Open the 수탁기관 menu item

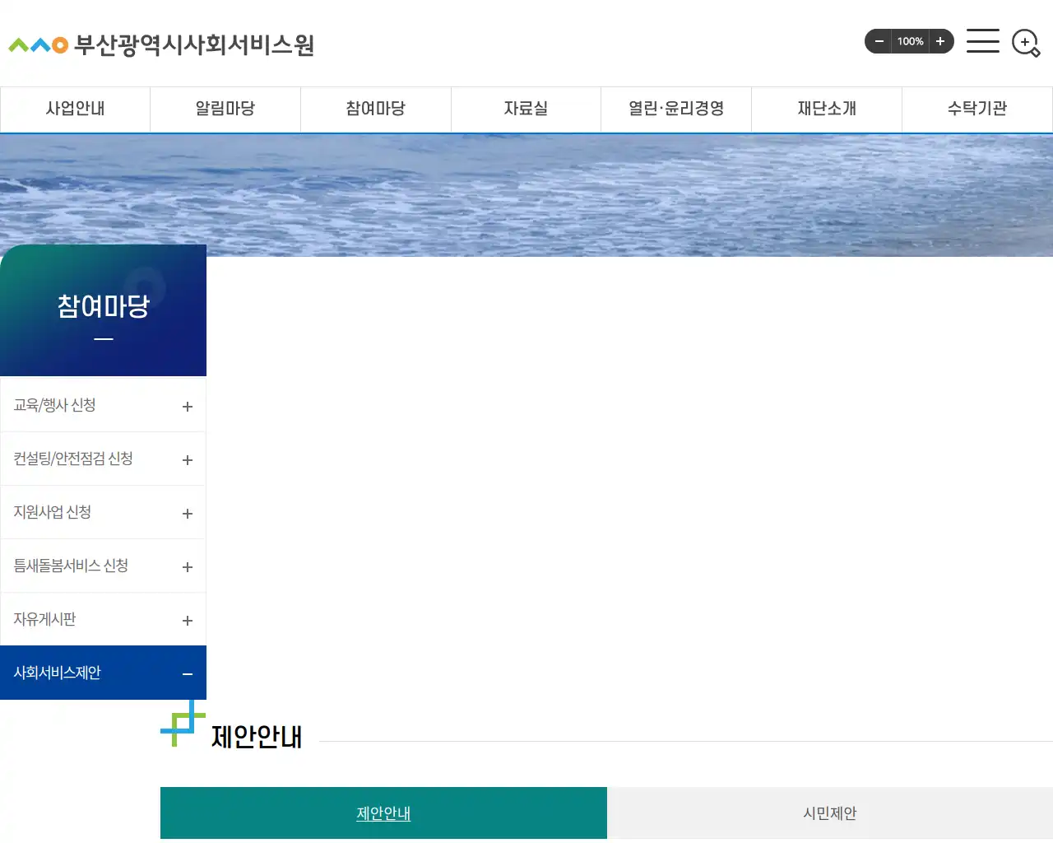point(976,109)
